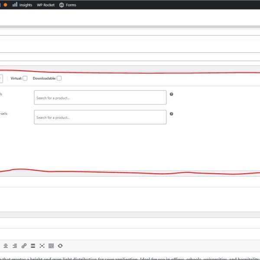The image size is (260, 260).
Task: Click the Insert Read More tag icon
Action: pos(33,246)
